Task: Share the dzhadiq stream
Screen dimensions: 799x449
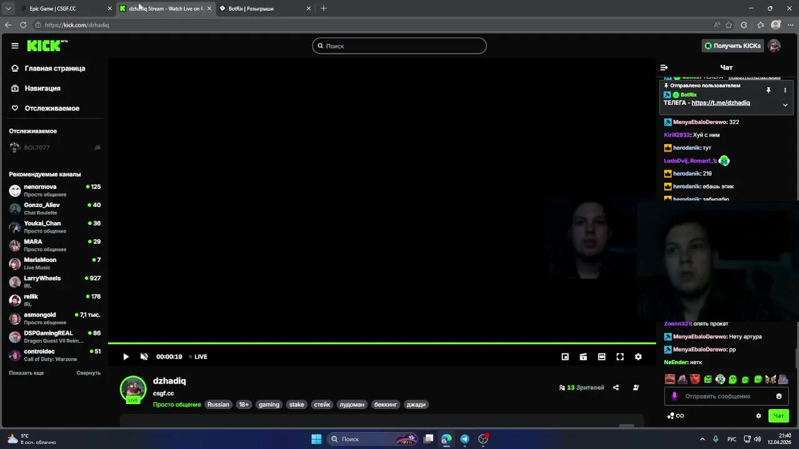Action: [x=615, y=387]
